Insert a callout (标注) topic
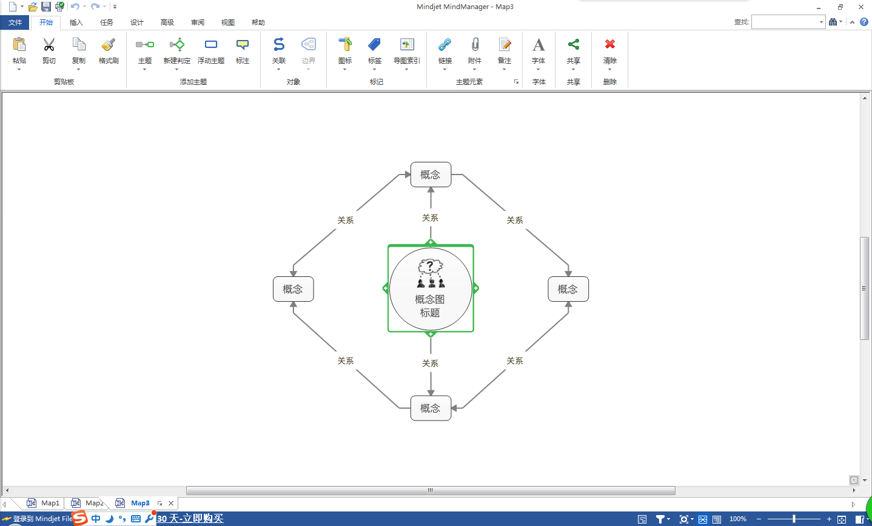This screenshot has height=526, width=872. pyautogui.click(x=243, y=44)
